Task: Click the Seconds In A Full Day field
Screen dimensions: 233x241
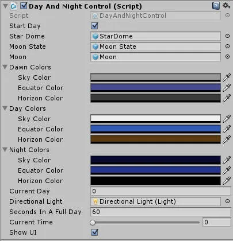Action: (161, 212)
